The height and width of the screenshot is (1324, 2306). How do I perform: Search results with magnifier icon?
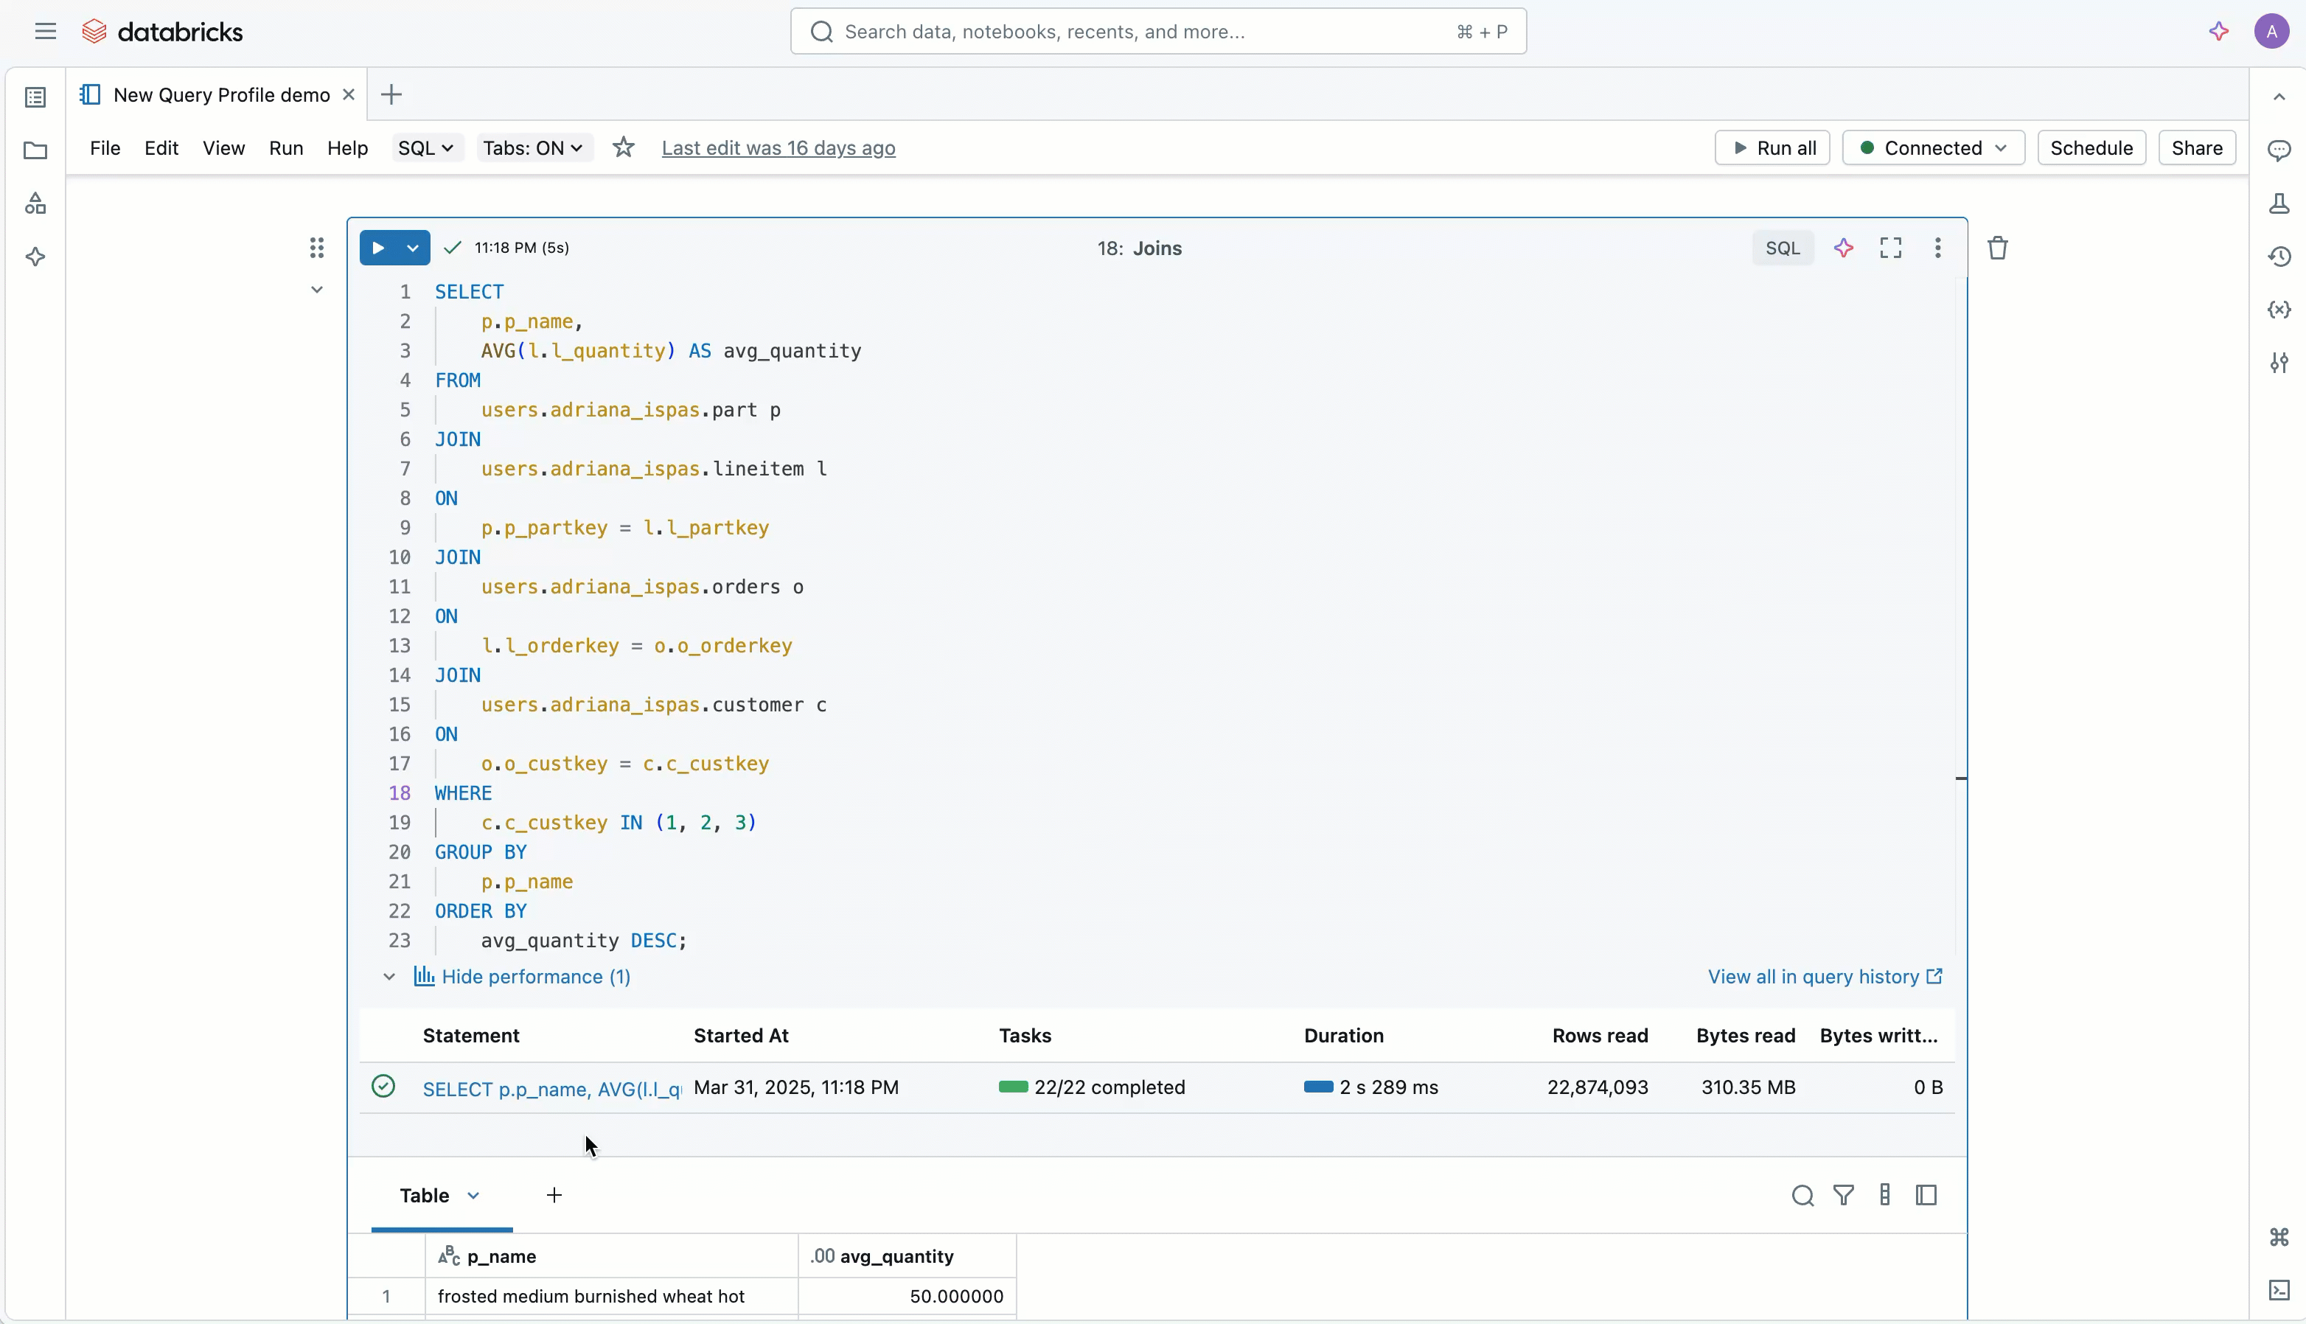1802,1195
